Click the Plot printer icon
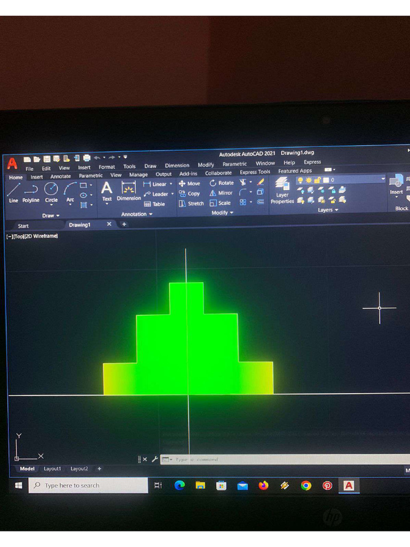This screenshot has width=410, height=547. (x=87, y=158)
